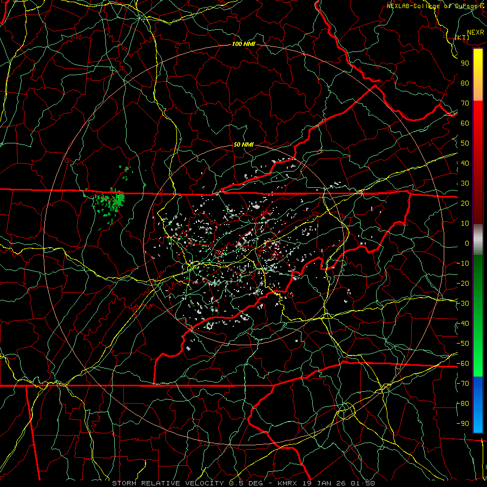Click the large green inbound velocity cluster on the map

click(109, 202)
